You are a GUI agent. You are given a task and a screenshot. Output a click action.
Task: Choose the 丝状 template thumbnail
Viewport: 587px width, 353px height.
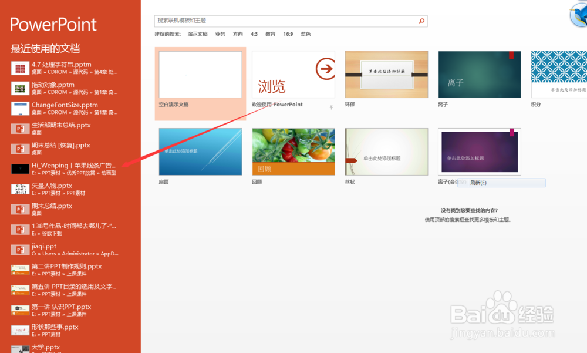click(x=386, y=152)
